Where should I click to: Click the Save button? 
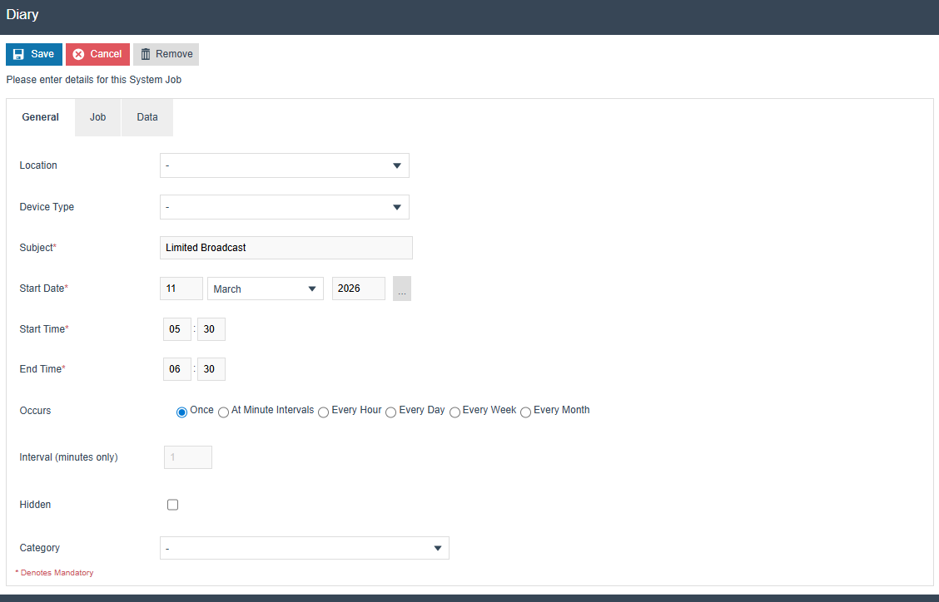pyautogui.click(x=34, y=54)
